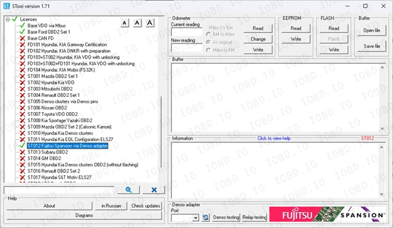This screenshot has height=228, width=393.
Task: Refresh ports with the Denso adapter icon
Action: (x=205, y=217)
